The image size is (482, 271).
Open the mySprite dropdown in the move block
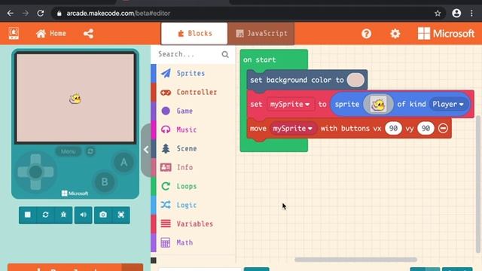click(293, 129)
